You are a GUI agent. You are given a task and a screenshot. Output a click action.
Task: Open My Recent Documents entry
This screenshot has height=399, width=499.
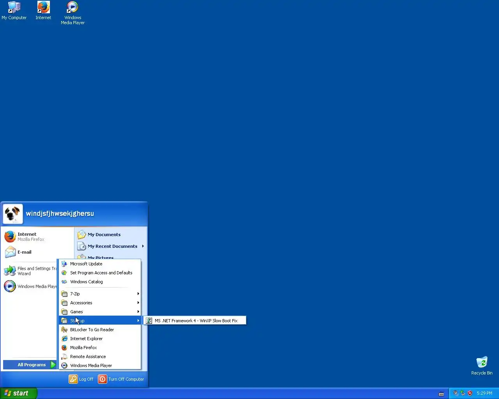(111, 246)
